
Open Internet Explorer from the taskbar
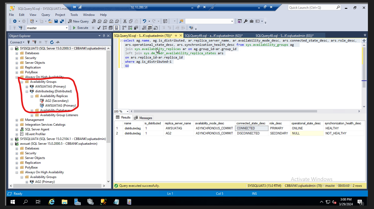tap(52, 202)
